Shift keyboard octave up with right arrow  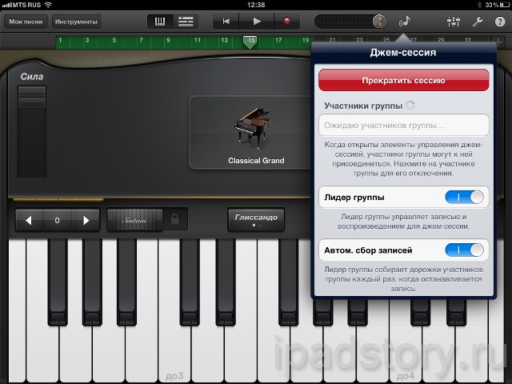pyautogui.click(x=85, y=219)
